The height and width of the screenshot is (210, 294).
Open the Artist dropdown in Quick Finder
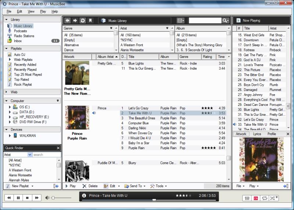click(x=30, y=155)
